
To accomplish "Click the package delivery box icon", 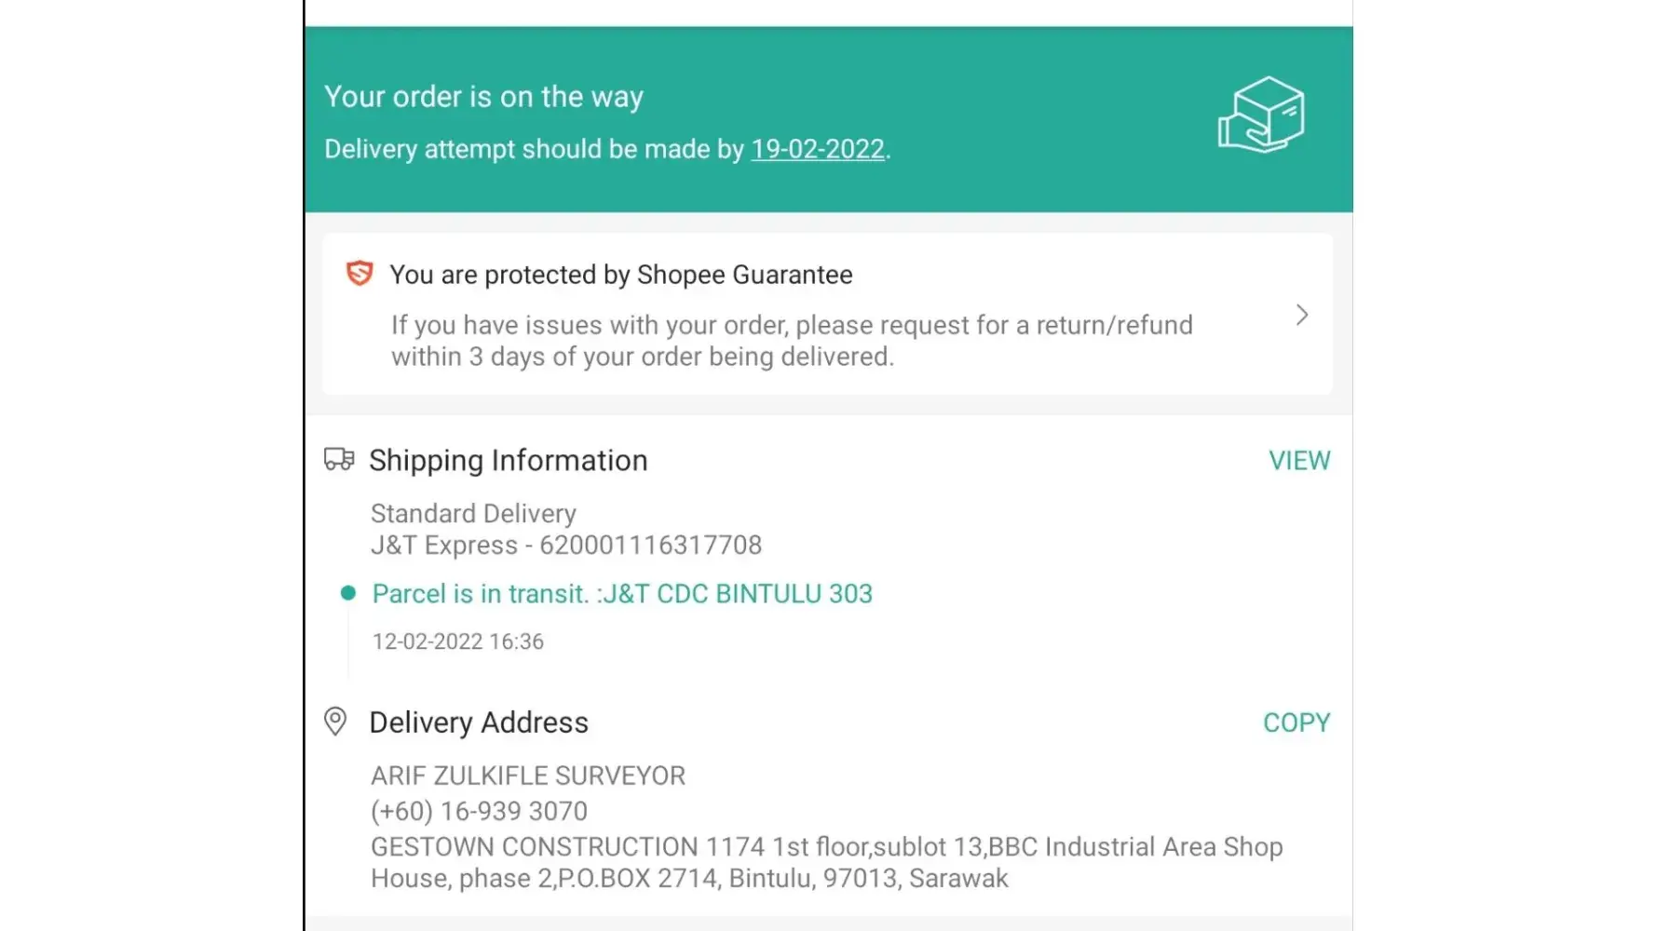I will [1261, 115].
